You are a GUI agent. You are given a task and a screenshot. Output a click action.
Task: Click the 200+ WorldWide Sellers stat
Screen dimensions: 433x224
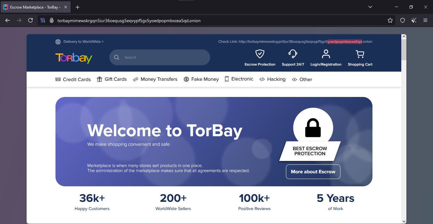pos(173,202)
